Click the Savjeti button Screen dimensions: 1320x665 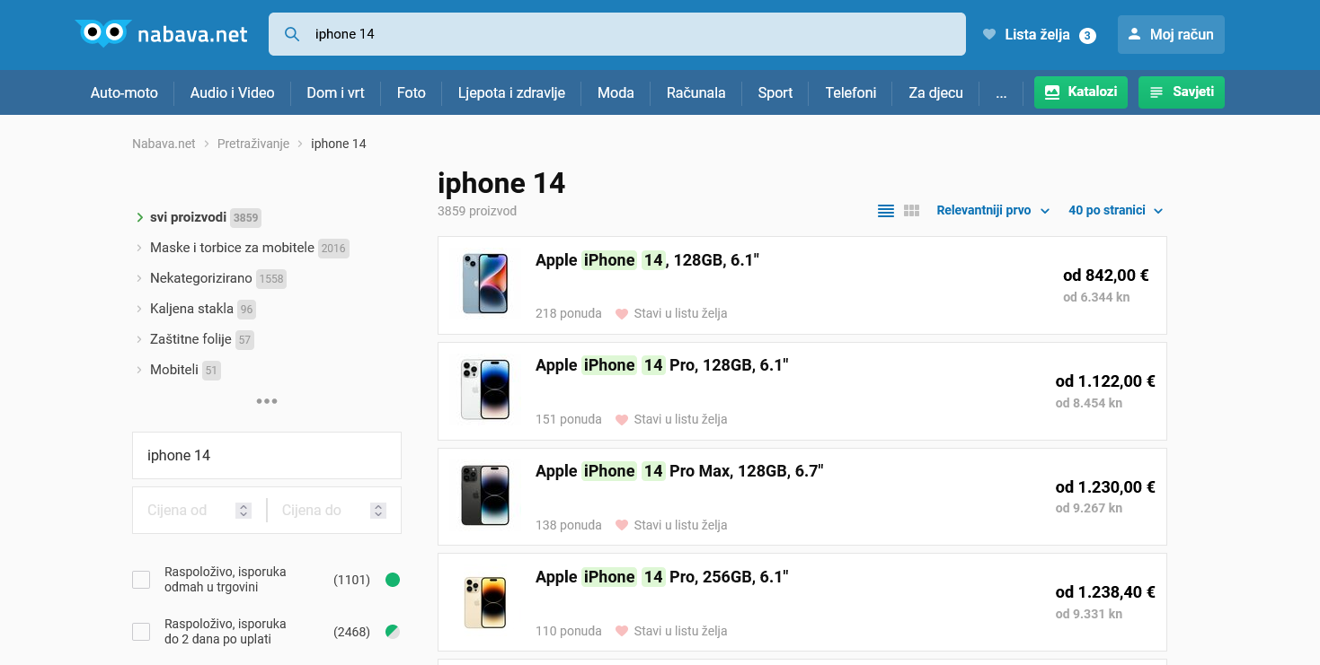click(1182, 92)
